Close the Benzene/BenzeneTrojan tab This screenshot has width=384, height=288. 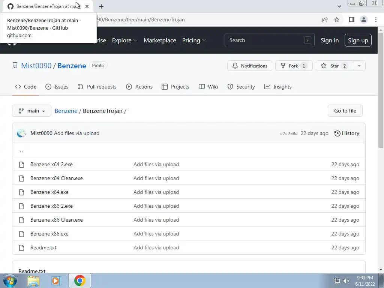pyautogui.click(x=87, y=6)
